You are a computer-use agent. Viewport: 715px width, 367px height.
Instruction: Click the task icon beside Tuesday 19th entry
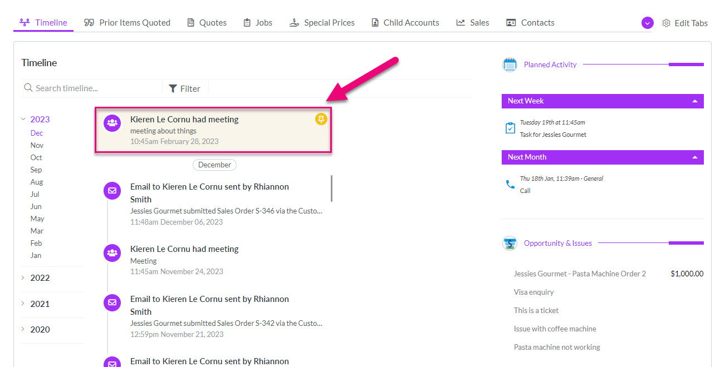point(510,127)
